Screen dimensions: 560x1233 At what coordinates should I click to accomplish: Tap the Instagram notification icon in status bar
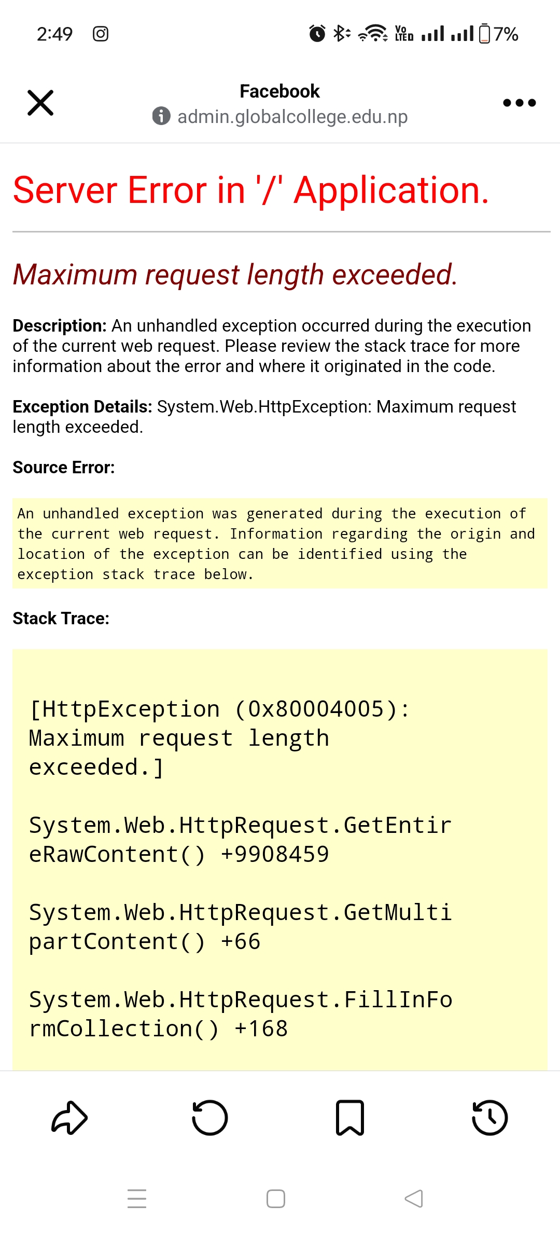point(101,34)
